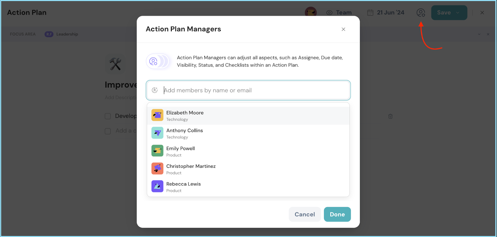The image size is (497, 237).
Task: Click the Action Plan Managers icon in header
Action: (421, 13)
